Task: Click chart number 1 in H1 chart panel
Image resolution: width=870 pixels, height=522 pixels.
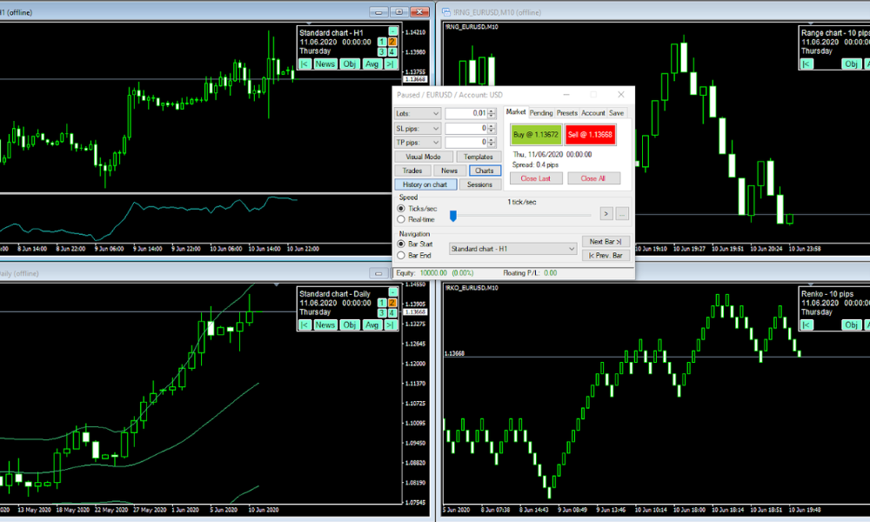Action: coord(382,42)
